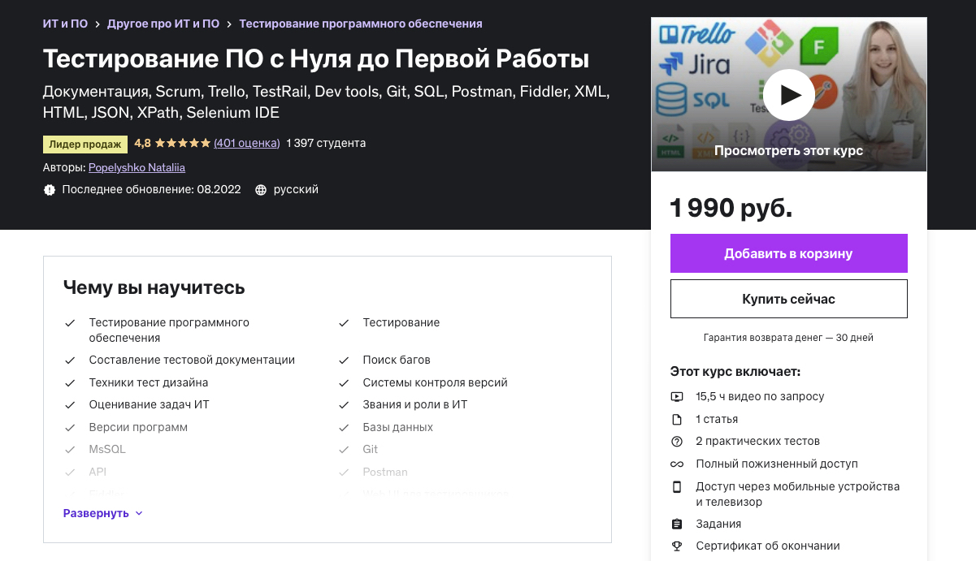Click the 'Добавить в корзину' button
Image resolution: width=976 pixels, height=561 pixels.
click(788, 253)
